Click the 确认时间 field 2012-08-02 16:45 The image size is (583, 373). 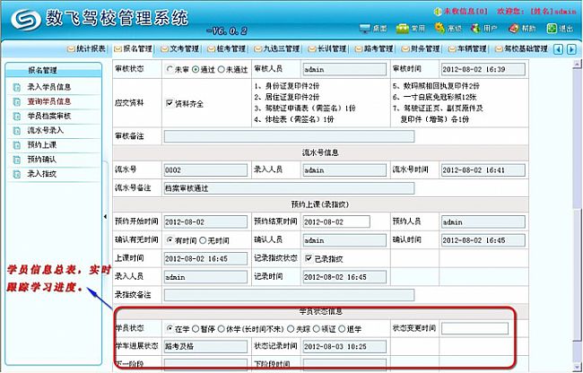pos(483,240)
